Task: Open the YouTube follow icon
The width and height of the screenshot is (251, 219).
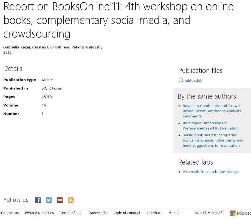Action: (x=60, y=200)
